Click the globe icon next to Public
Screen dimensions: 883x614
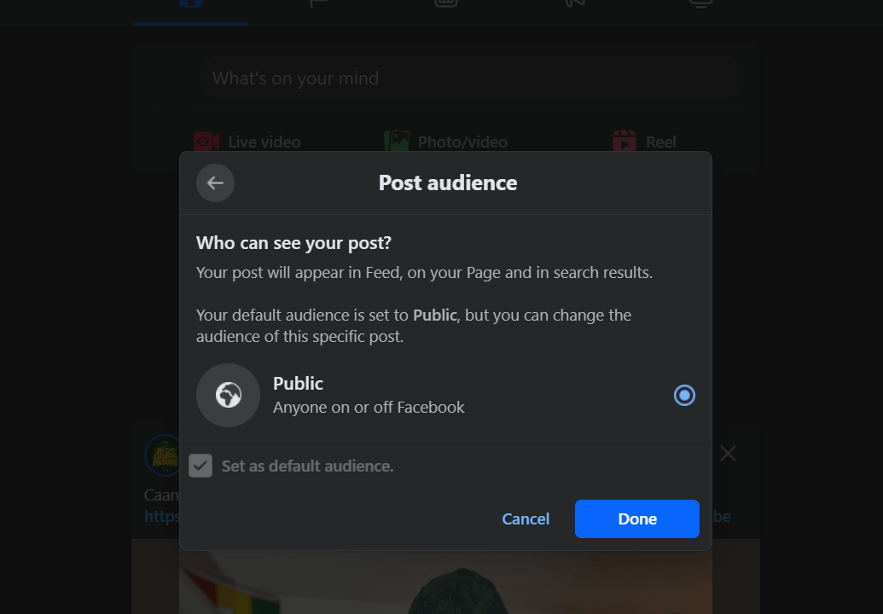point(228,395)
